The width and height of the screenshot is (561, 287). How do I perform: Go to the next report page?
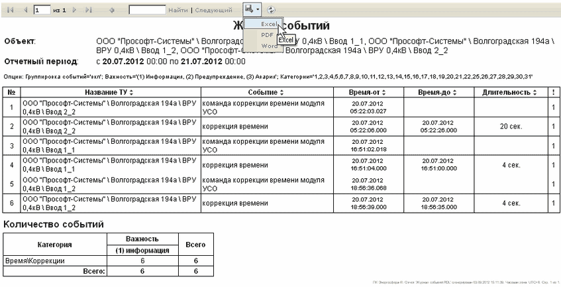(74, 10)
